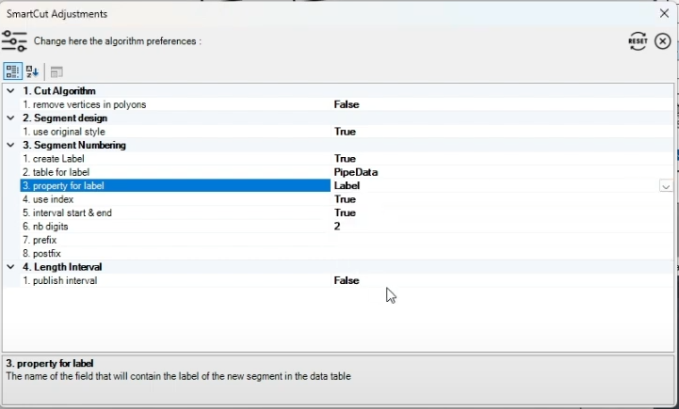Click the circled X cancel icon
Image resolution: width=679 pixels, height=409 pixels.
point(663,41)
